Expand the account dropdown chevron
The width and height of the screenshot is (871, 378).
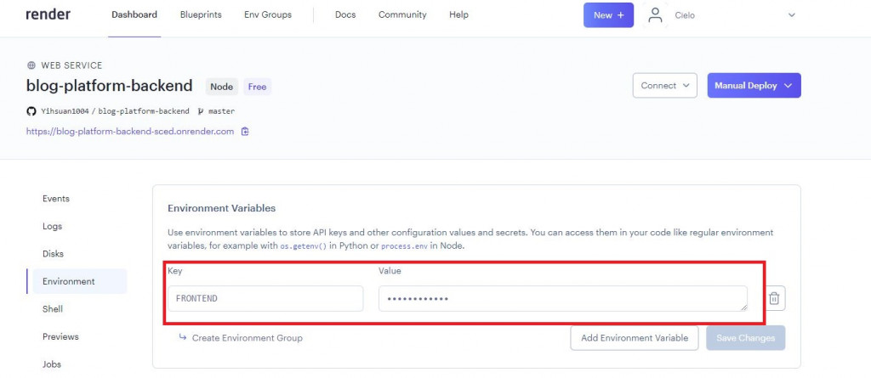792,15
